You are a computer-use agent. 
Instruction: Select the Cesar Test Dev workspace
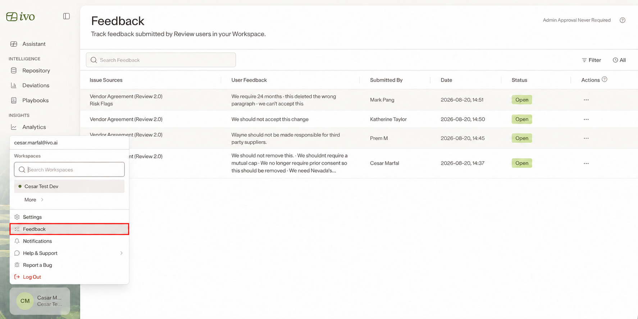tap(69, 186)
